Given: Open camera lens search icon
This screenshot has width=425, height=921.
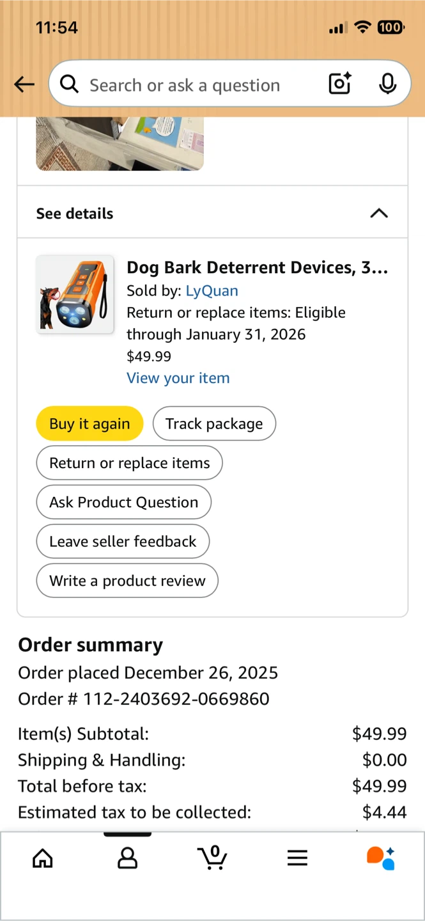Looking at the screenshot, I should 339,84.
